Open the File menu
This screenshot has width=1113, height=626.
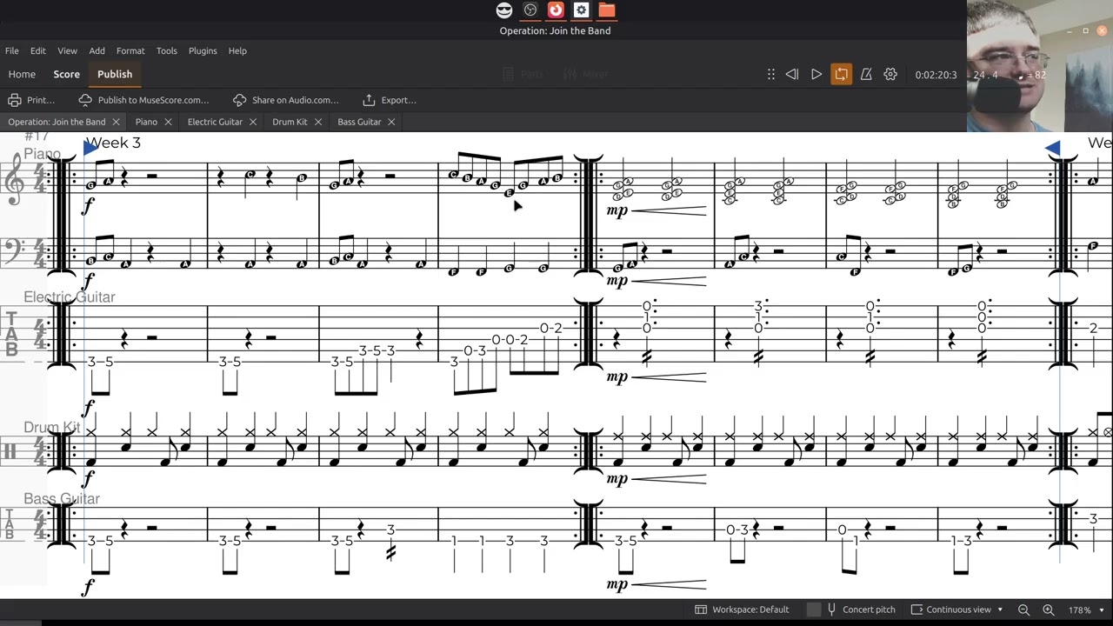pyautogui.click(x=12, y=50)
